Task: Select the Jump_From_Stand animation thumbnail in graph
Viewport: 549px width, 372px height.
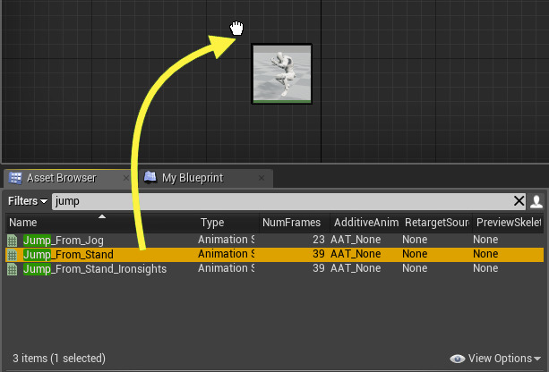Action: click(281, 73)
